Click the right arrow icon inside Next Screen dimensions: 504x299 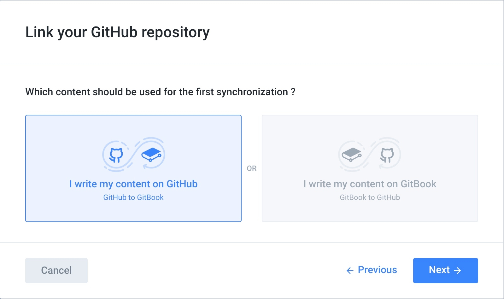coord(457,271)
